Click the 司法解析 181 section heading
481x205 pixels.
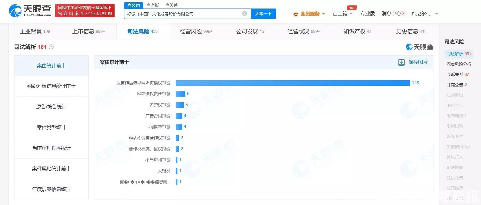(30, 47)
